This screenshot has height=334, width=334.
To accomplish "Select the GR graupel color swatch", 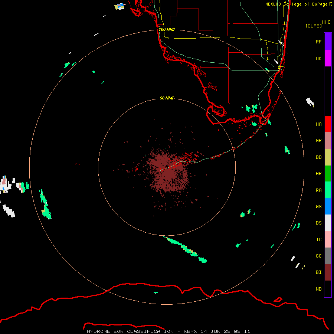I will tap(328, 141).
